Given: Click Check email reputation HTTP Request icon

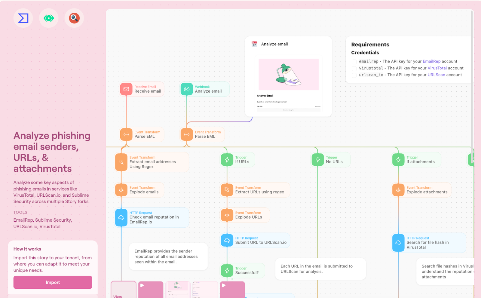Looking at the screenshot, I should pyautogui.click(x=121, y=217).
